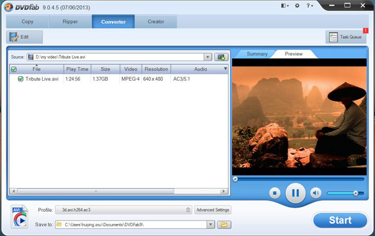Click the horizontal scrollbar thumb
Viewport: 375px width, 236px height.
(96, 191)
